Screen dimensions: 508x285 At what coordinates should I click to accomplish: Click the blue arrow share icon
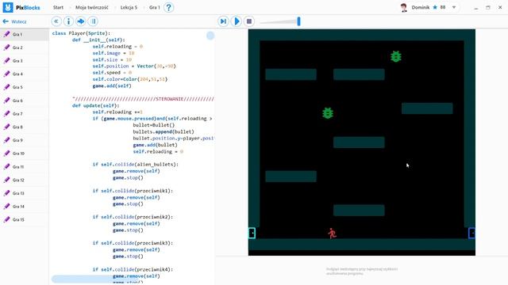pyautogui.click(x=81, y=21)
